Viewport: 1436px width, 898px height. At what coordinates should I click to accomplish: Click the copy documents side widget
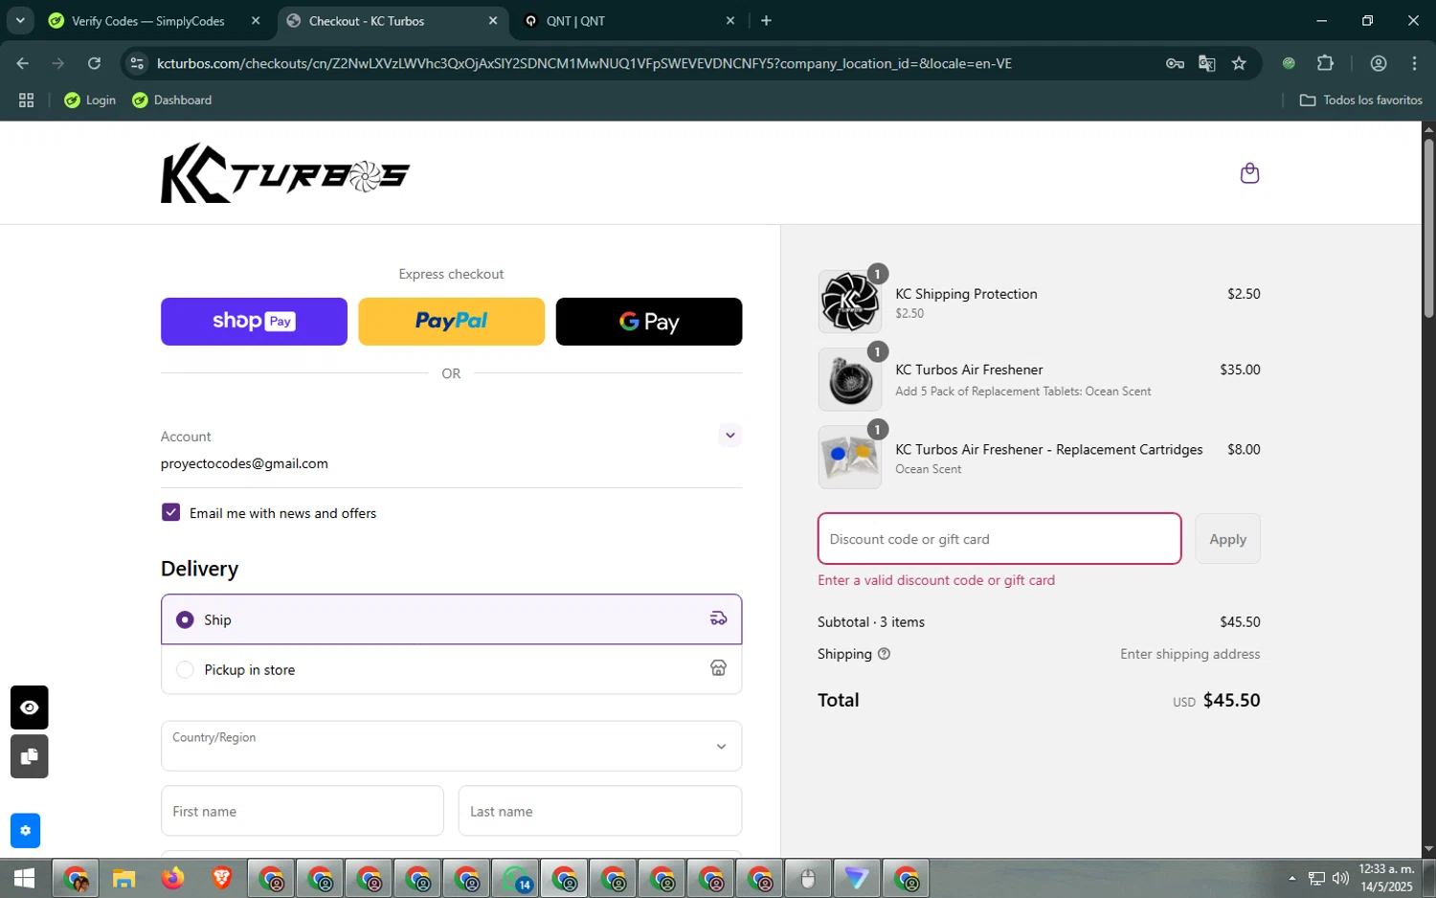pyautogui.click(x=30, y=756)
